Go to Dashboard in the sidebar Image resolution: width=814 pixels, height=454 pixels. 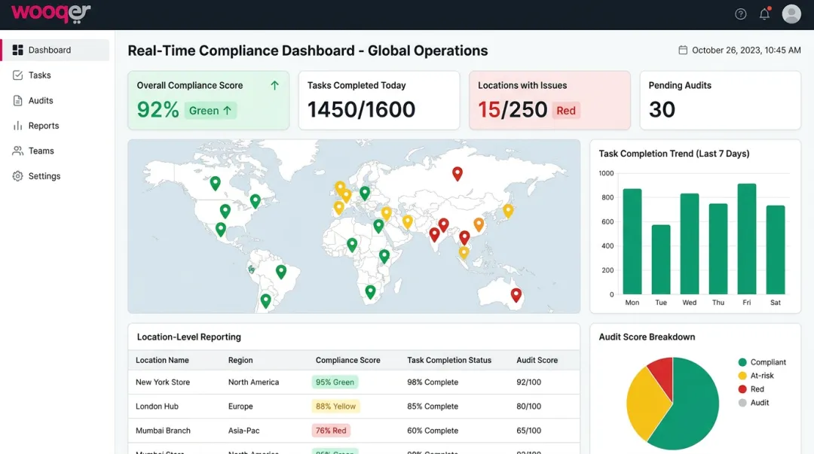pyautogui.click(x=55, y=50)
